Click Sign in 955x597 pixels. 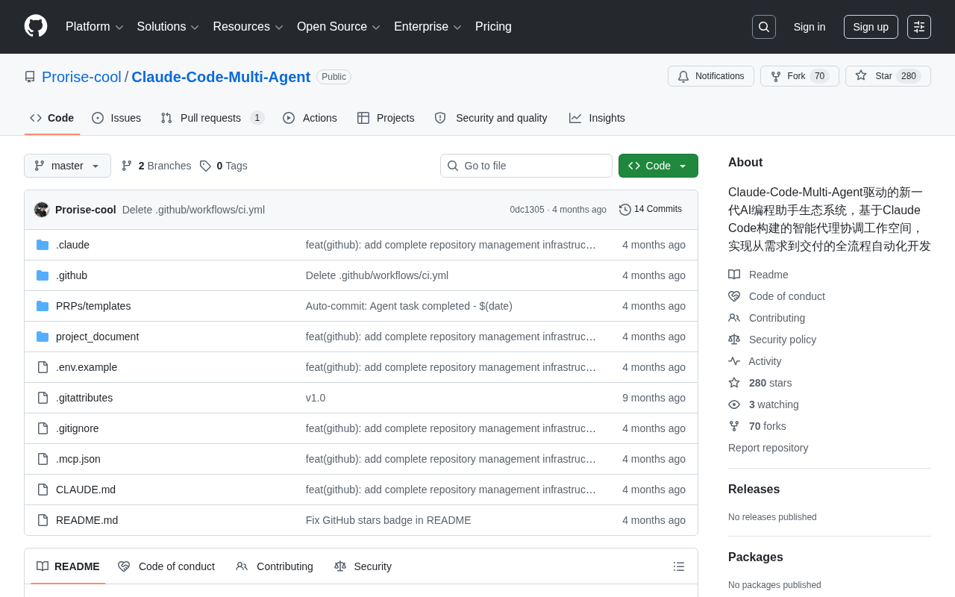(810, 27)
